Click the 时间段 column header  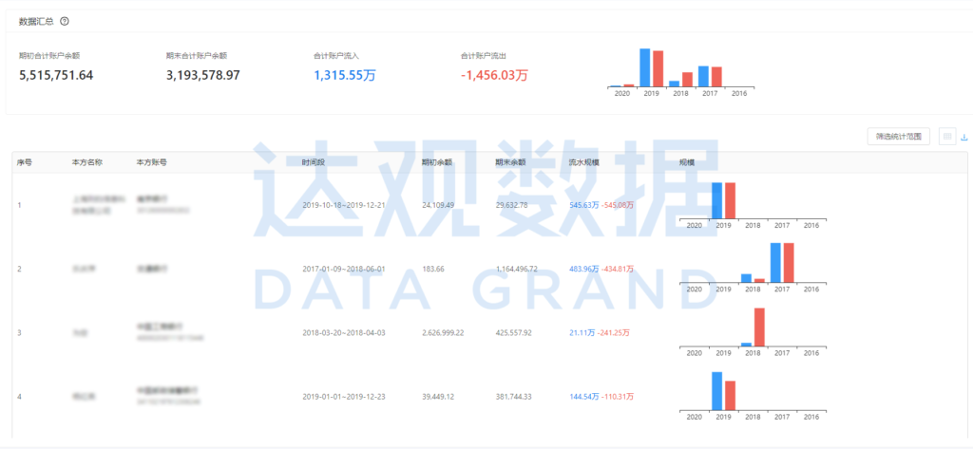coord(314,162)
